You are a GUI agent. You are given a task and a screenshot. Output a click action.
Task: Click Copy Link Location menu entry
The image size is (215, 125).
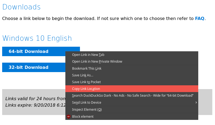coord(86,89)
